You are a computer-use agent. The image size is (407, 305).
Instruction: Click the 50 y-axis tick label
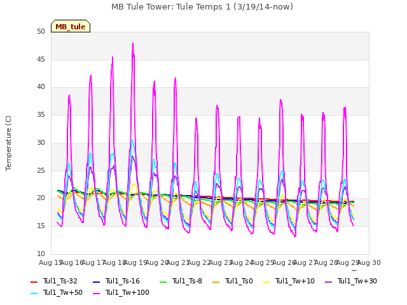(41, 32)
